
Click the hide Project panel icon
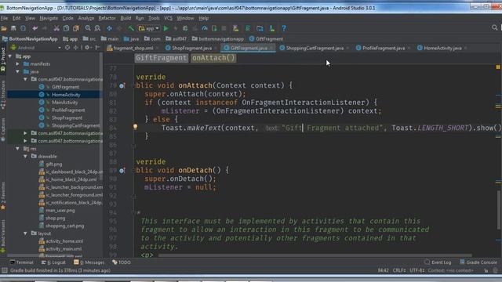click(97, 48)
